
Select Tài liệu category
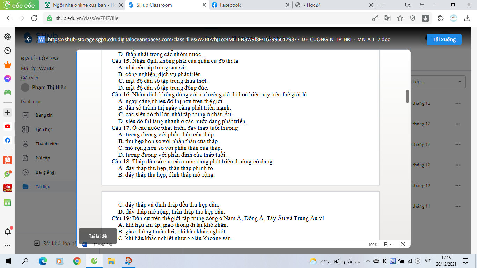(x=43, y=186)
